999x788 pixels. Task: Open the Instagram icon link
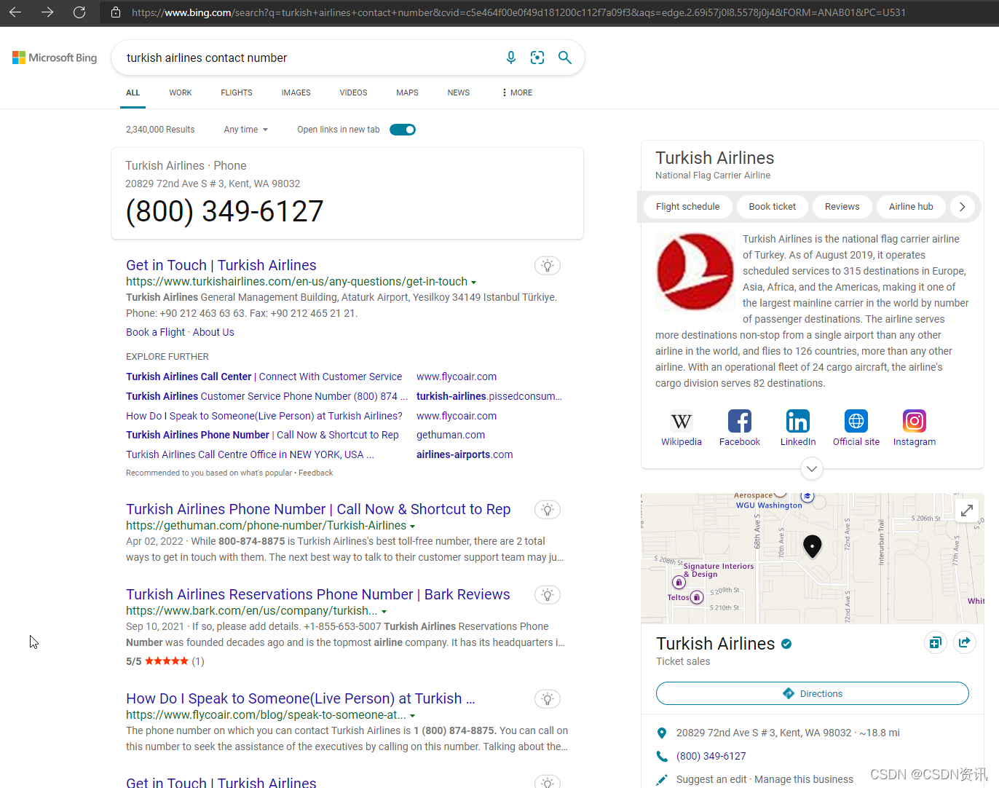pos(915,421)
